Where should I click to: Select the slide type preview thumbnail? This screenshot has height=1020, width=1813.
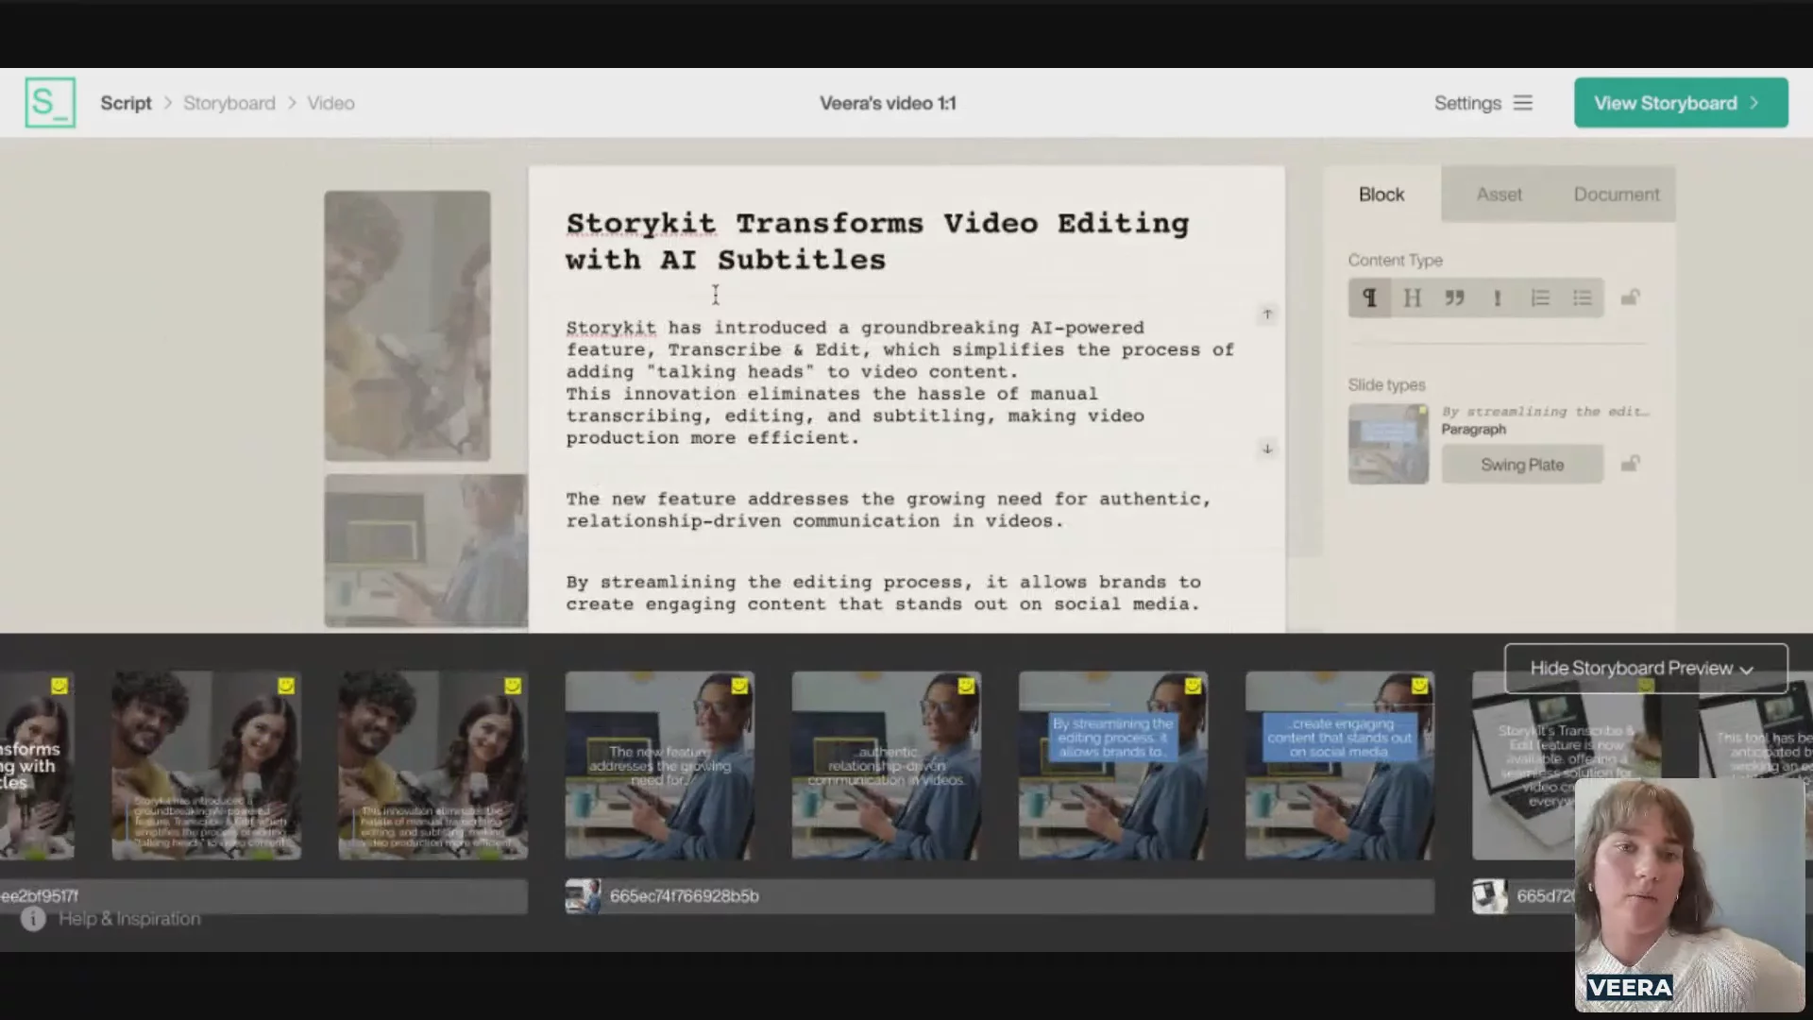coord(1388,444)
